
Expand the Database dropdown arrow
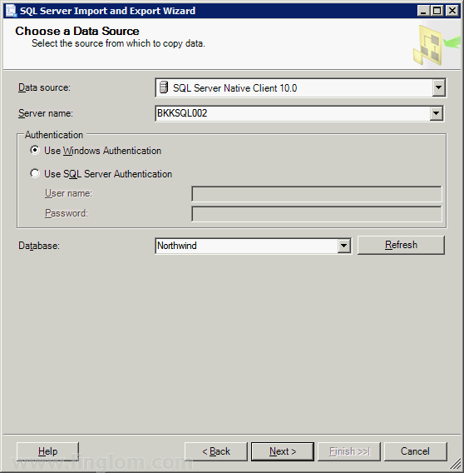(x=343, y=246)
